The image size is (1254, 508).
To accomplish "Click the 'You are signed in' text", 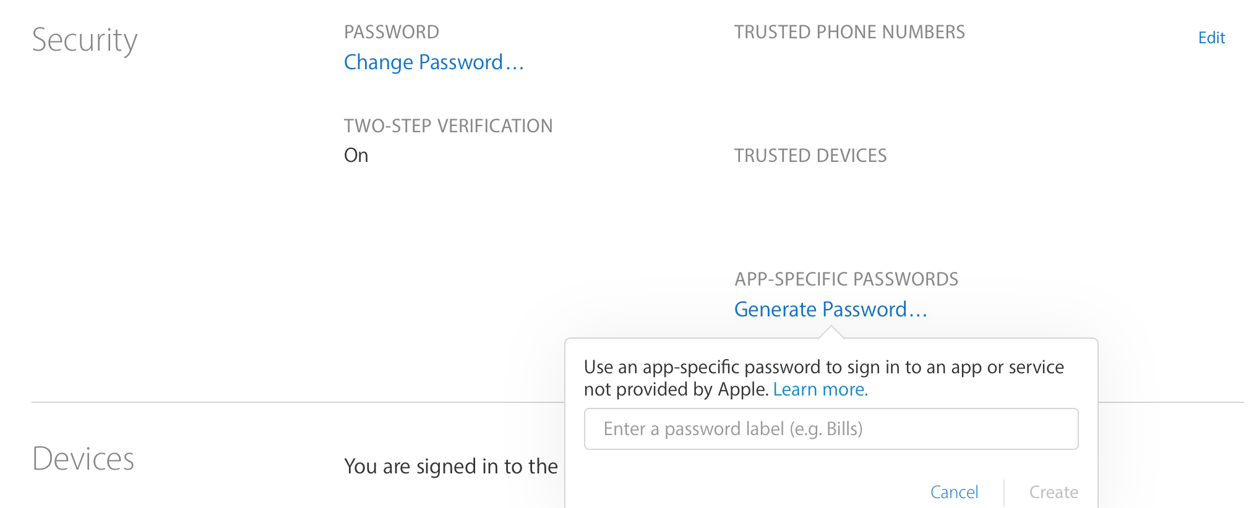I will [x=451, y=467].
